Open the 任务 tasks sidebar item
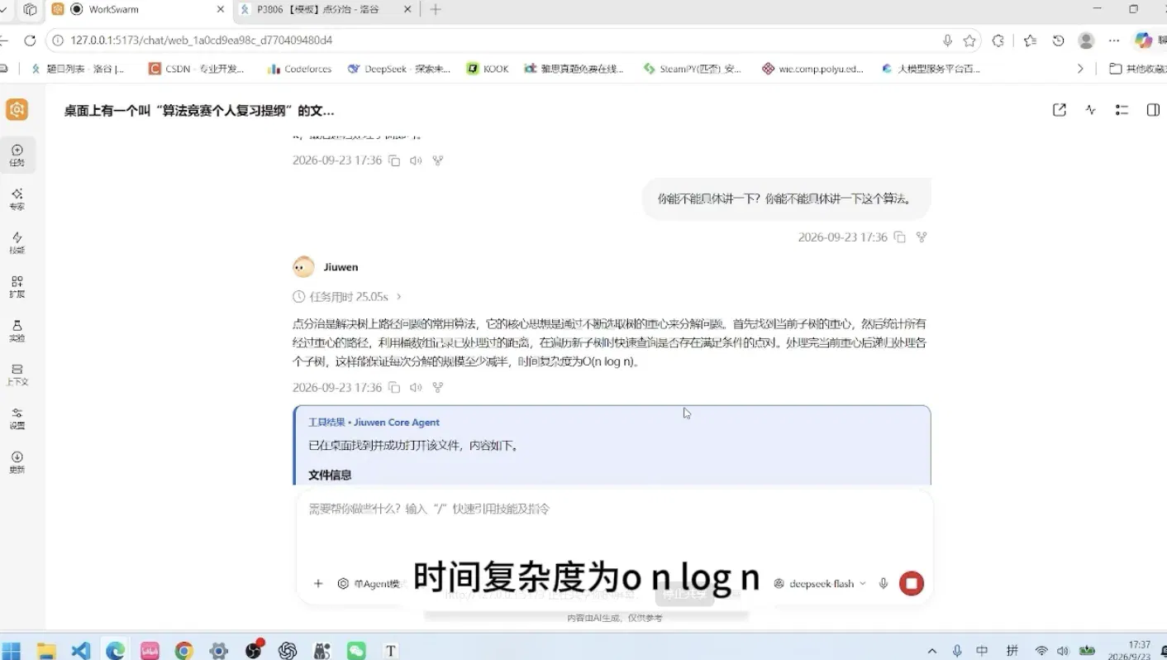Screen dimensions: 1167x660 click(17, 155)
